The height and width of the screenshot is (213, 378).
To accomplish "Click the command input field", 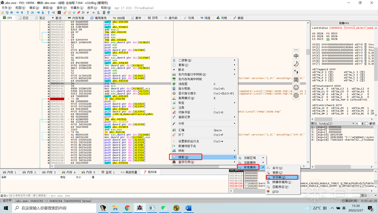I will 184,196.
